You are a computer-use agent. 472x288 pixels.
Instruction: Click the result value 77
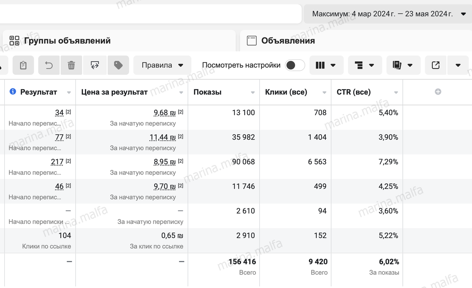[59, 137]
